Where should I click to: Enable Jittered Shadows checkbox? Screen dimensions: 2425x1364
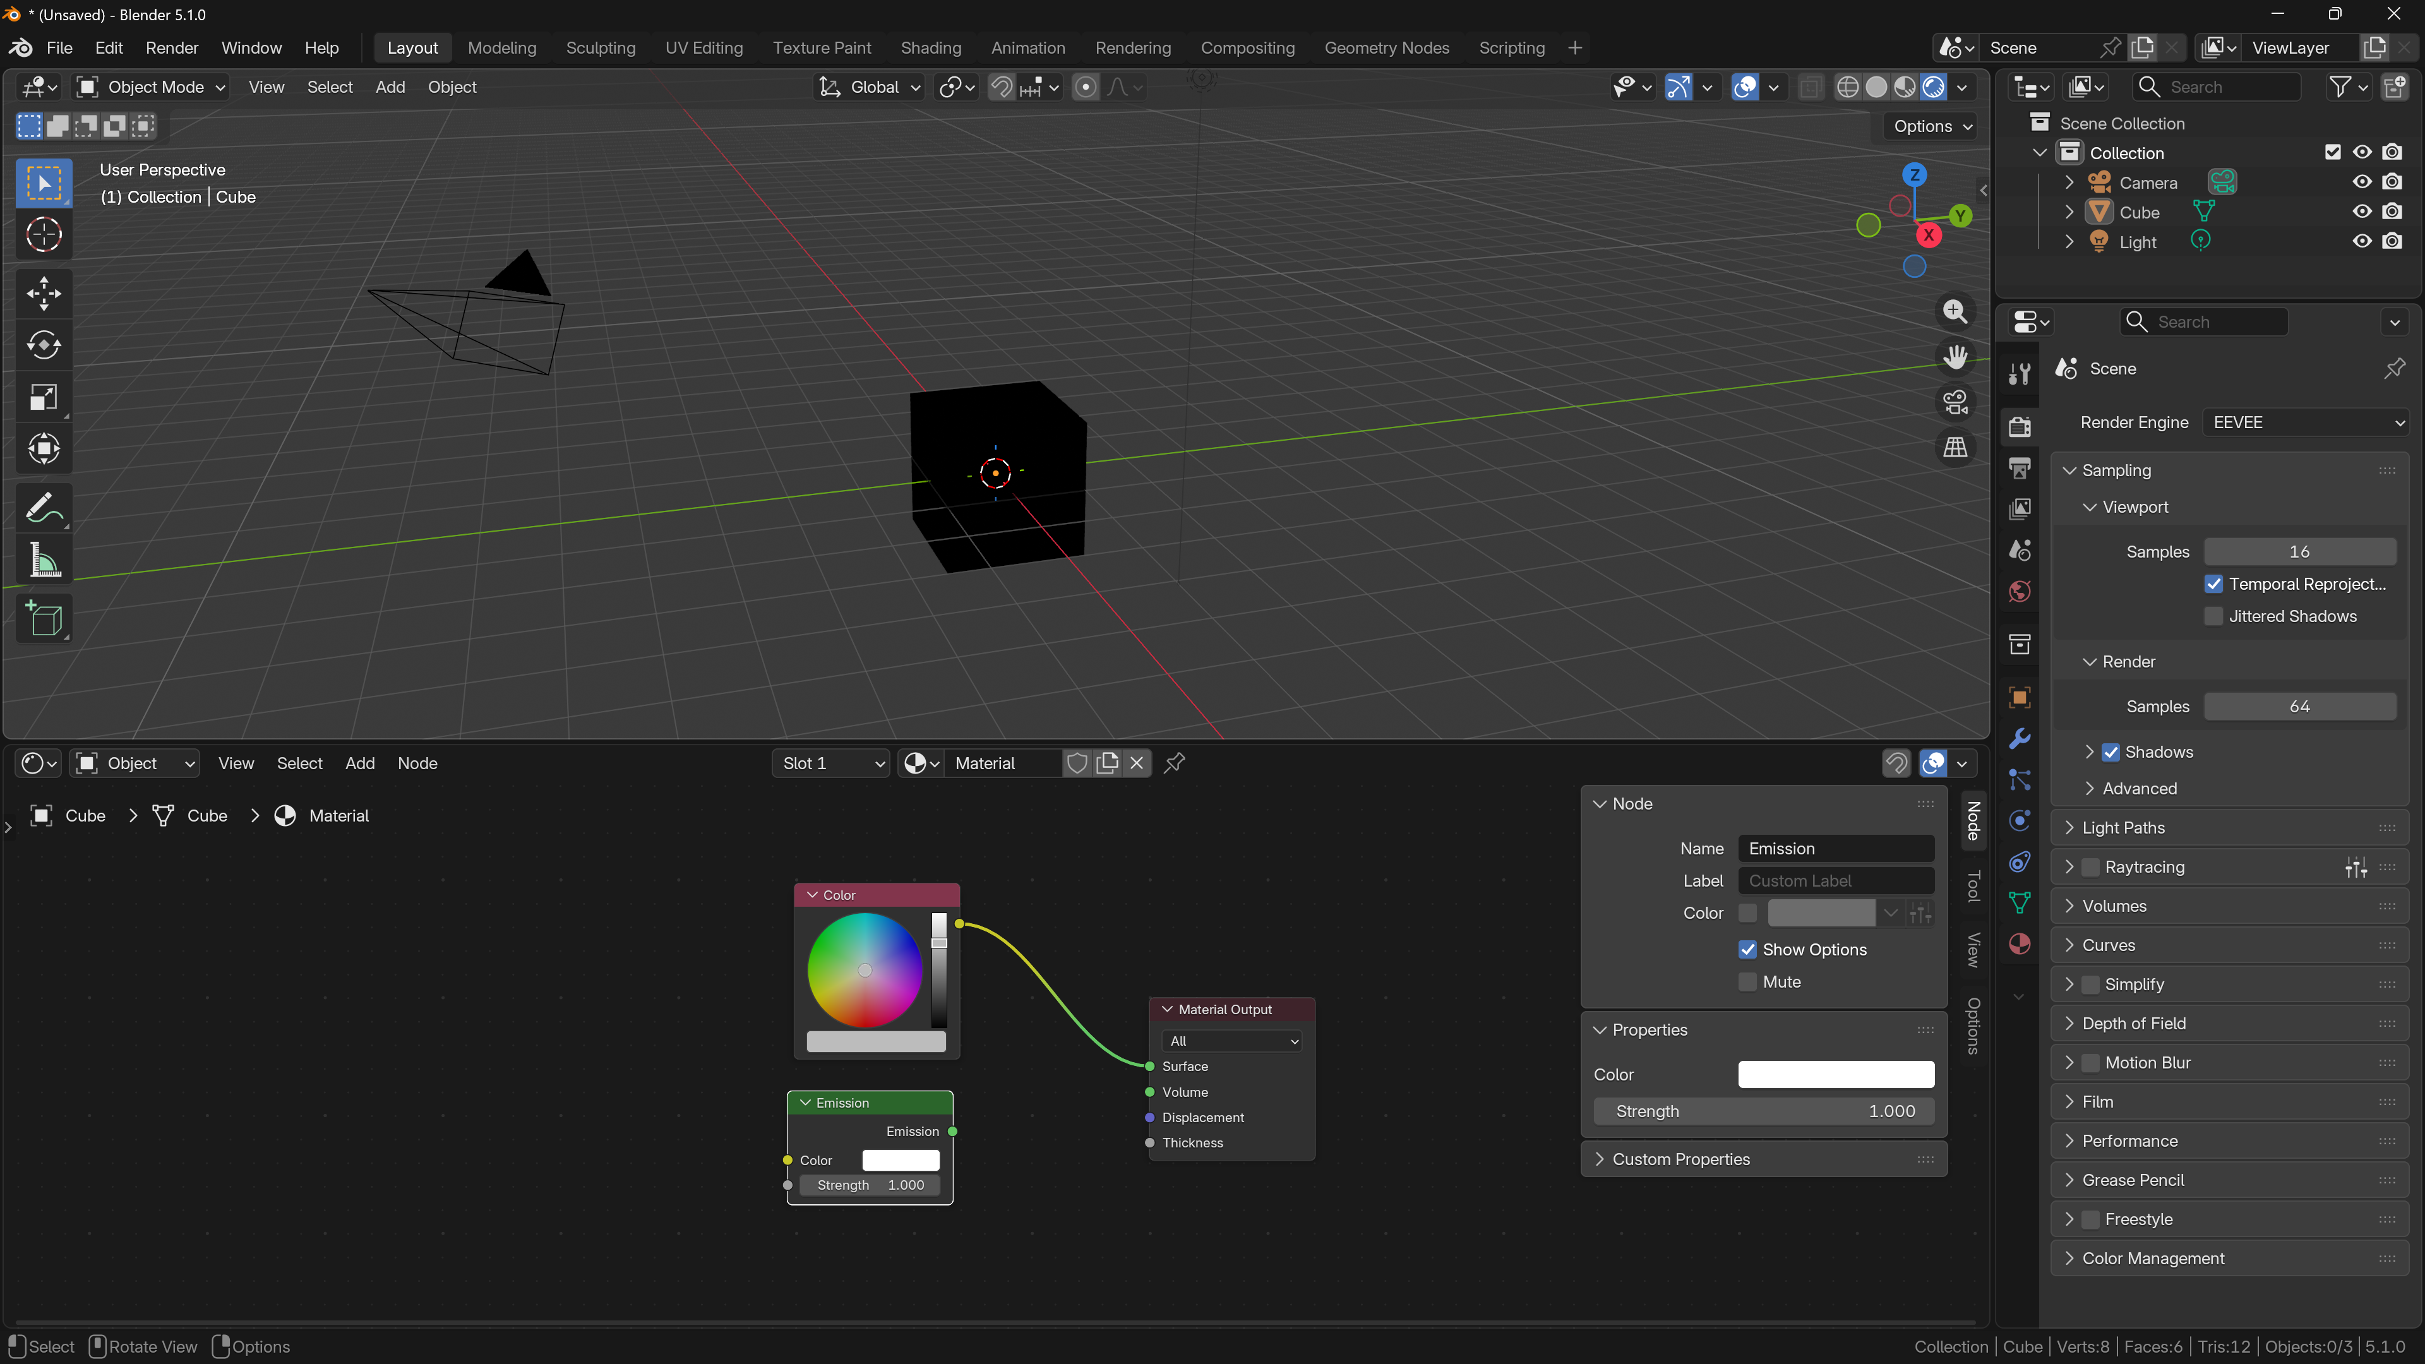(x=2213, y=616)
